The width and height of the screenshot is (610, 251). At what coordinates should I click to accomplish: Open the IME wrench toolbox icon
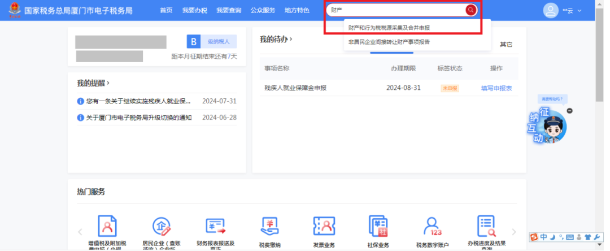coord(597,237)
